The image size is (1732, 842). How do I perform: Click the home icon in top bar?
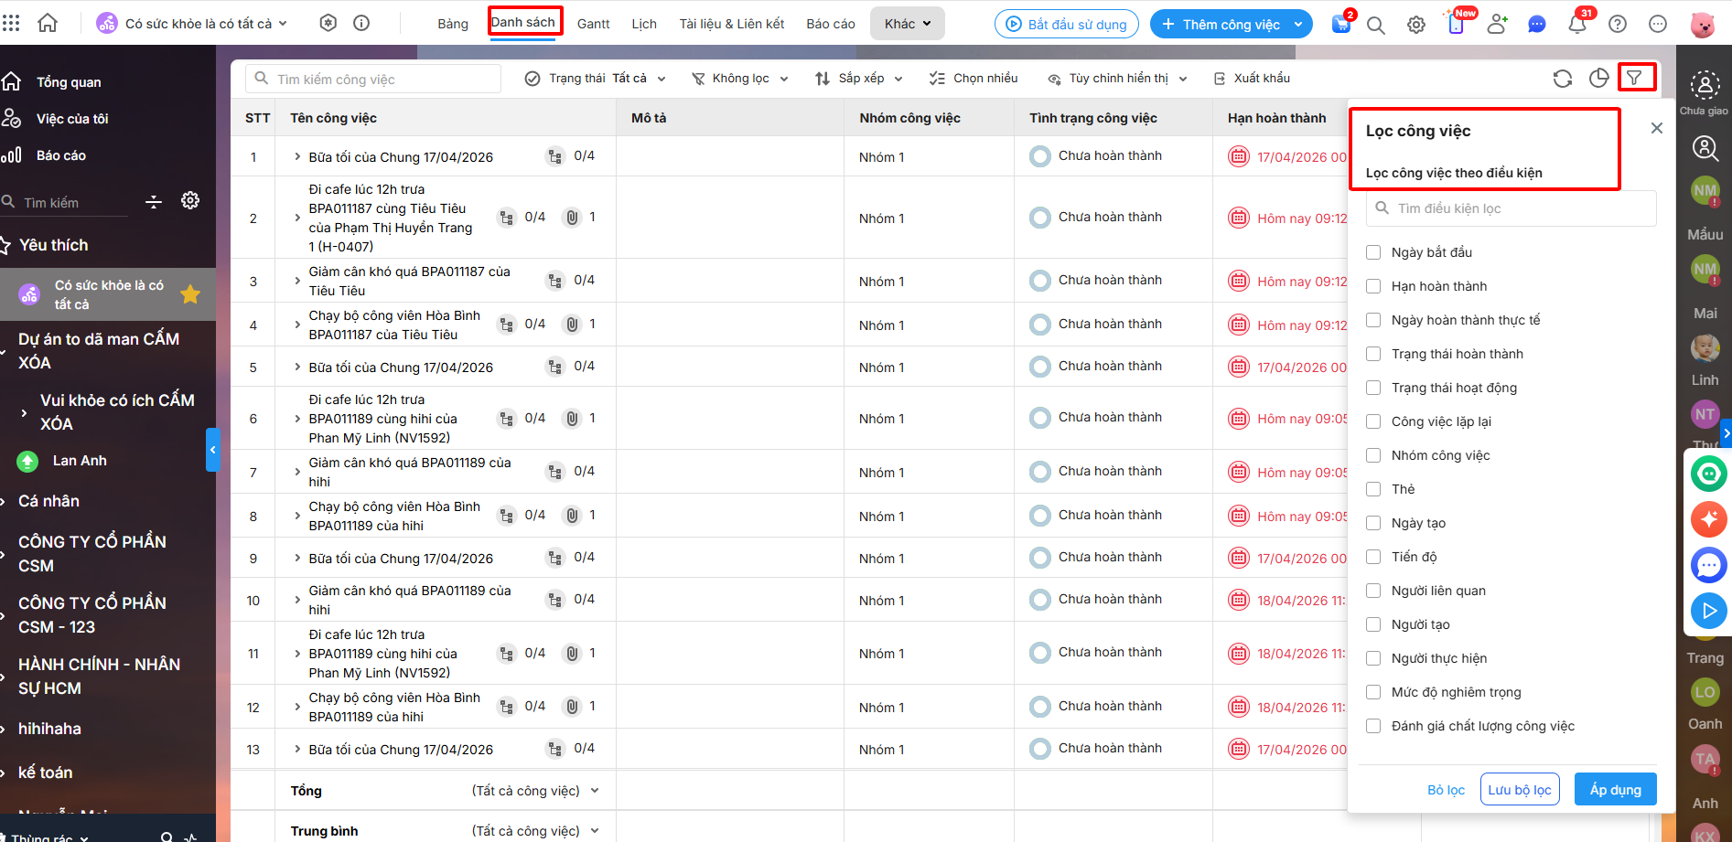point(48,24)
